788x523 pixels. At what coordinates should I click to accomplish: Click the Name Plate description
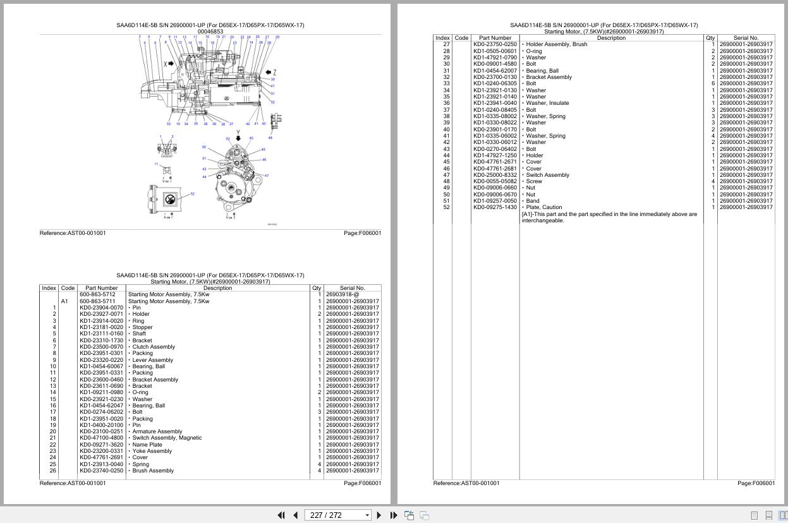147,445
